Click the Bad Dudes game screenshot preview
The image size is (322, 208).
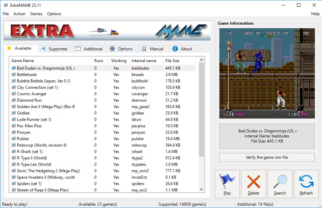267,73
